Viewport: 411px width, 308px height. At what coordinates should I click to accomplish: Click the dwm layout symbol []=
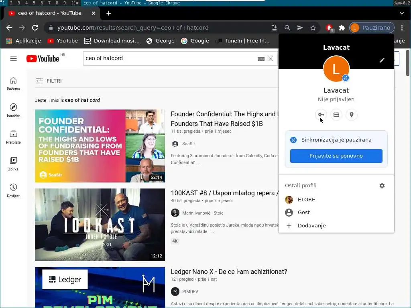pyautogui.click(x=75, y=3)
